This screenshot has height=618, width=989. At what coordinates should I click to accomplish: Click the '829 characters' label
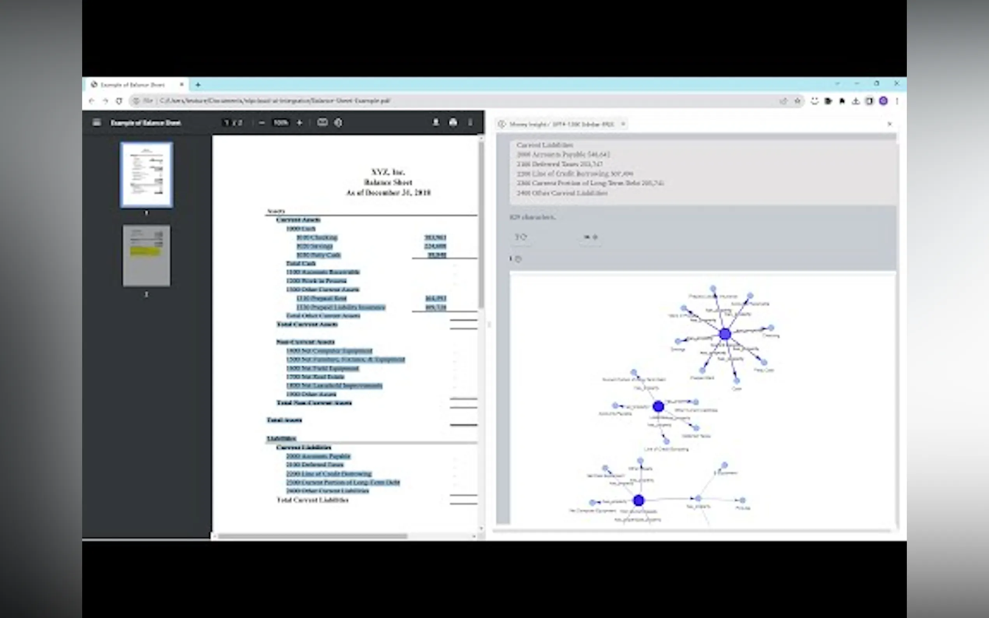(533, 217)
